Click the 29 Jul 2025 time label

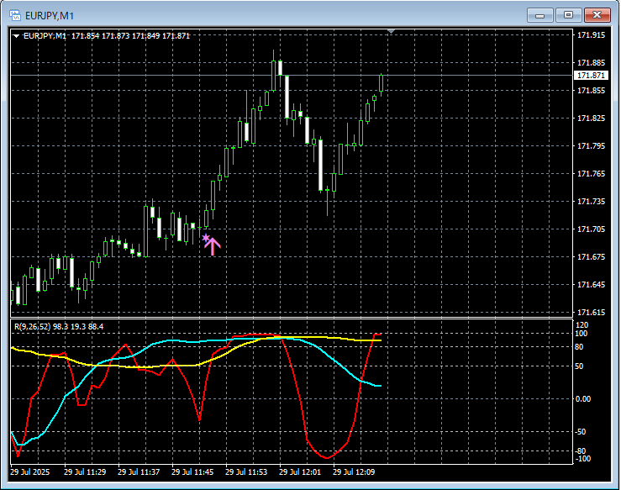click(x=30, y=472)
